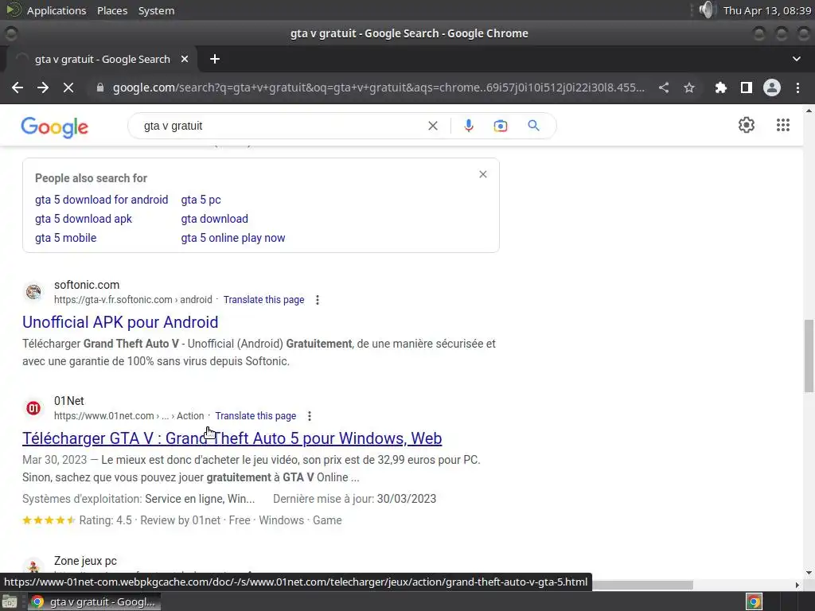Viewport: 815px width, 611px height.
Task: Click the 01Net favicon
Action: (x=33, y=408)
